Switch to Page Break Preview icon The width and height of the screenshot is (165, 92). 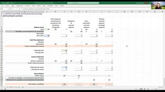148,89
